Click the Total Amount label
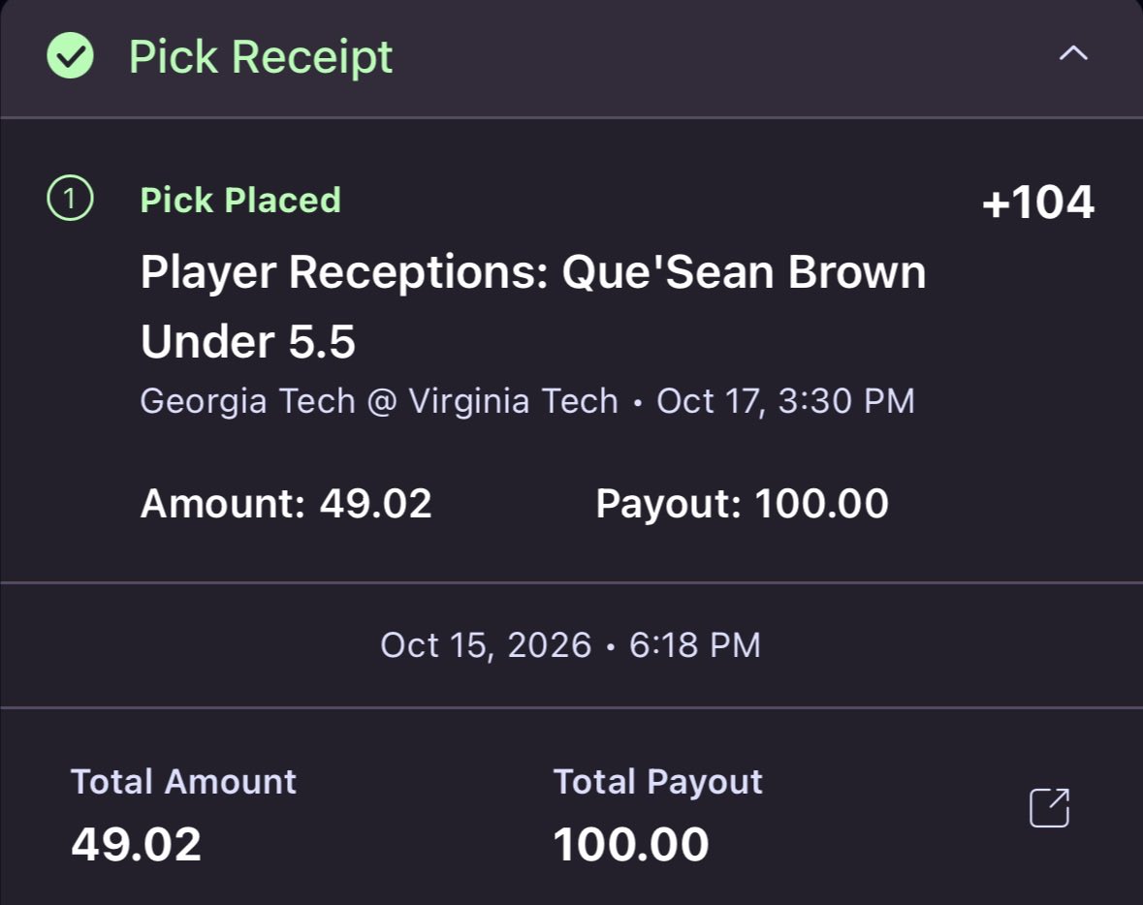The image size is (1143, 905). click(183, 782)
